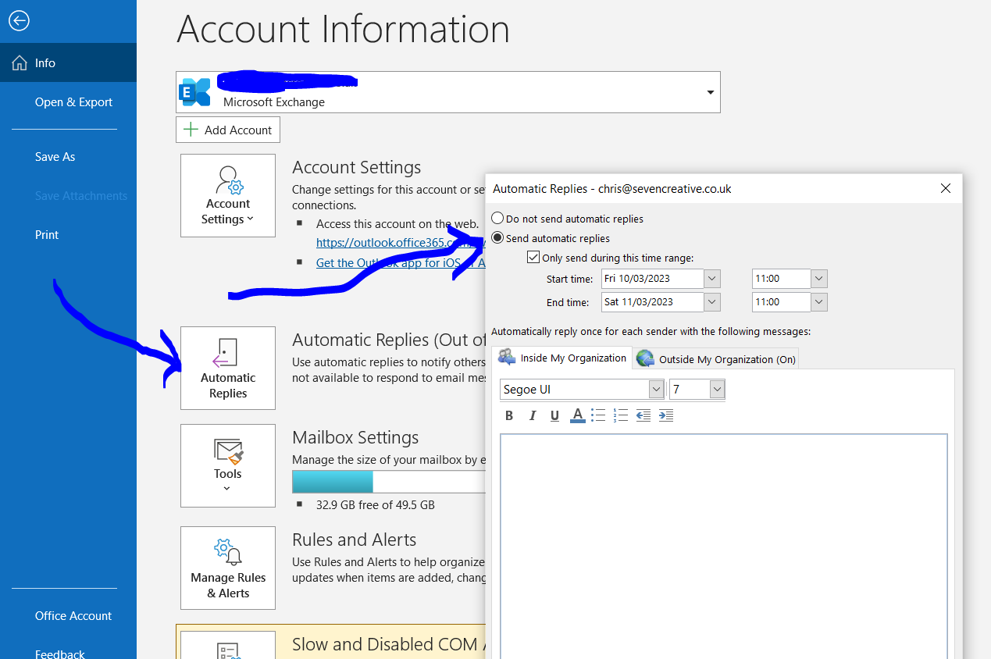The width and height of the screenshot is (991, 659).
Task: Open the Account Settings menu button
Action: (228, 195)
